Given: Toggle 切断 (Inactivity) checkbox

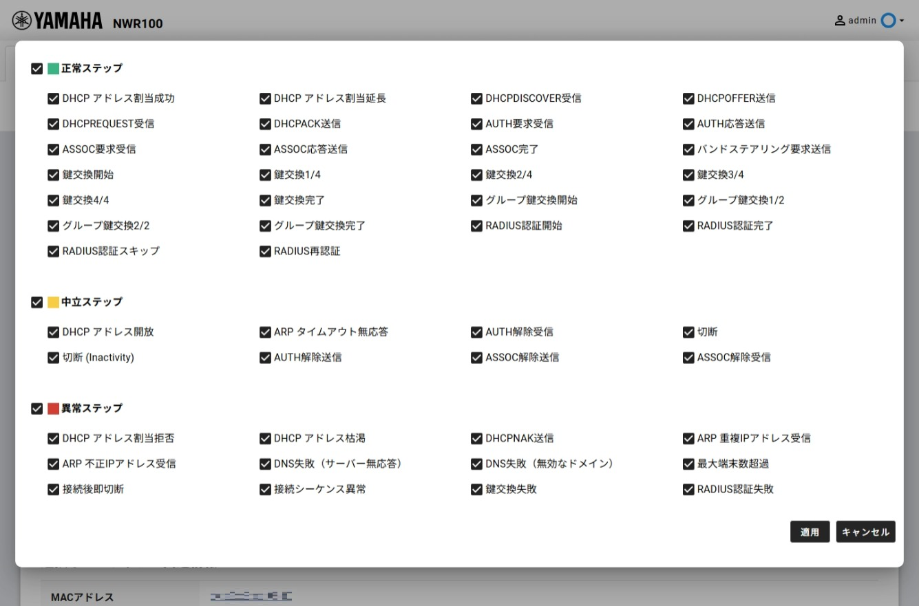Looking at the screenshot, I should pyautogui.click(x=53, y=358).
